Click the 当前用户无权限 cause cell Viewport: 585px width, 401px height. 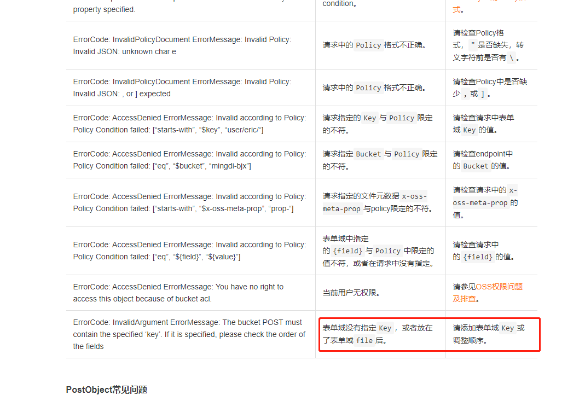pos(352,293)
